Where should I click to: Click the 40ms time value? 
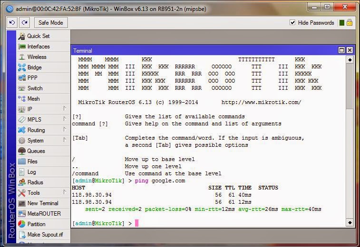[245, 195]
